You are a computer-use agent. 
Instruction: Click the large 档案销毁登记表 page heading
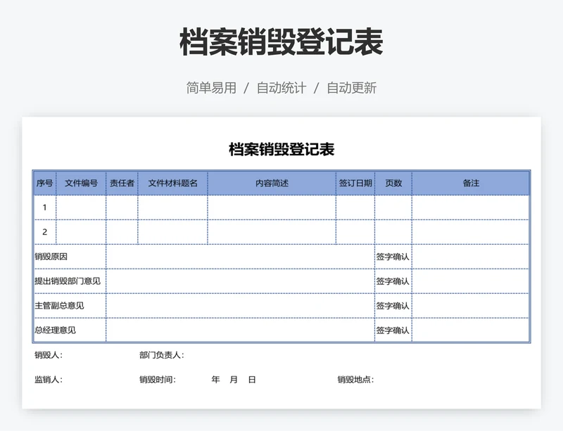pos(281,42)
